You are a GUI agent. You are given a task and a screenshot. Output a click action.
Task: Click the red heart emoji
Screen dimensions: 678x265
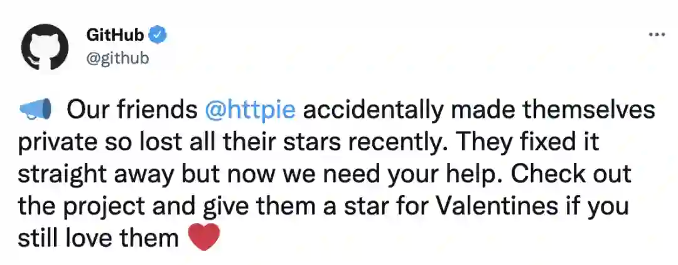204,239
